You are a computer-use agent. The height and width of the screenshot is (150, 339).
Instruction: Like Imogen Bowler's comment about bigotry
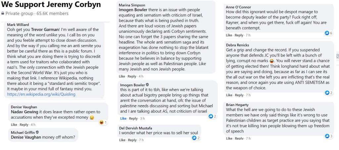click(x=123, y=118)
